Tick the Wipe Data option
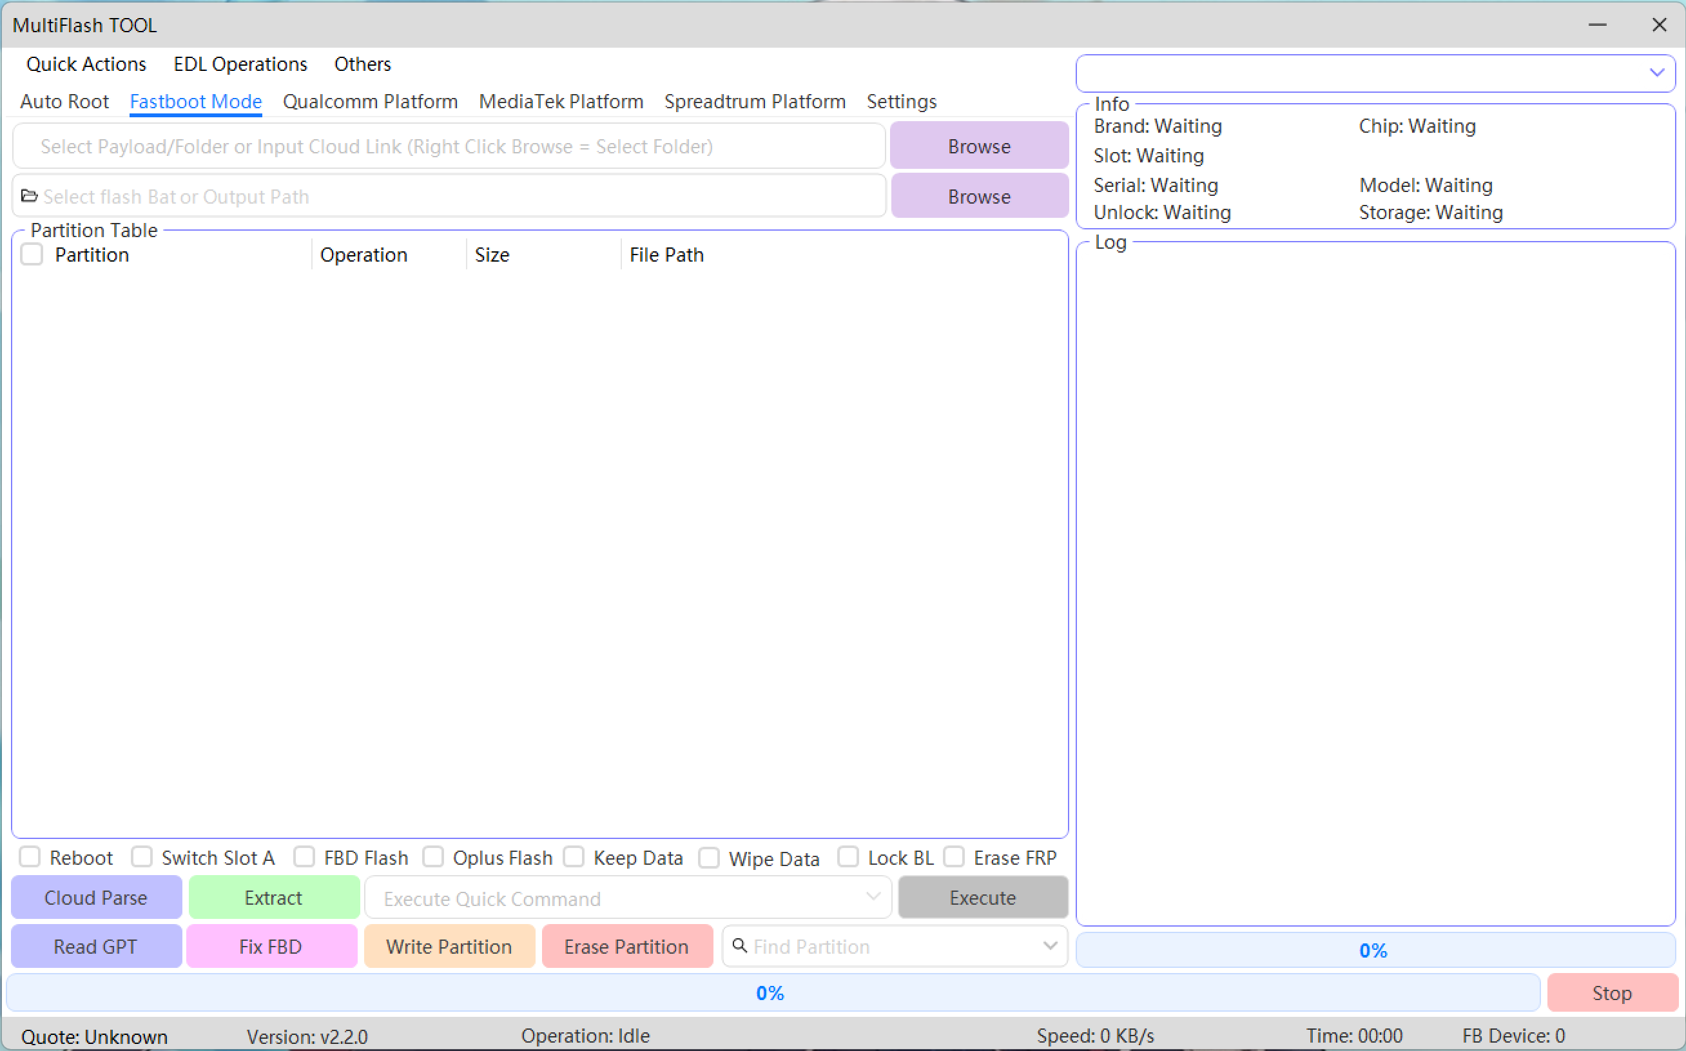The image size is (1686, 1051). click(708, 858)
